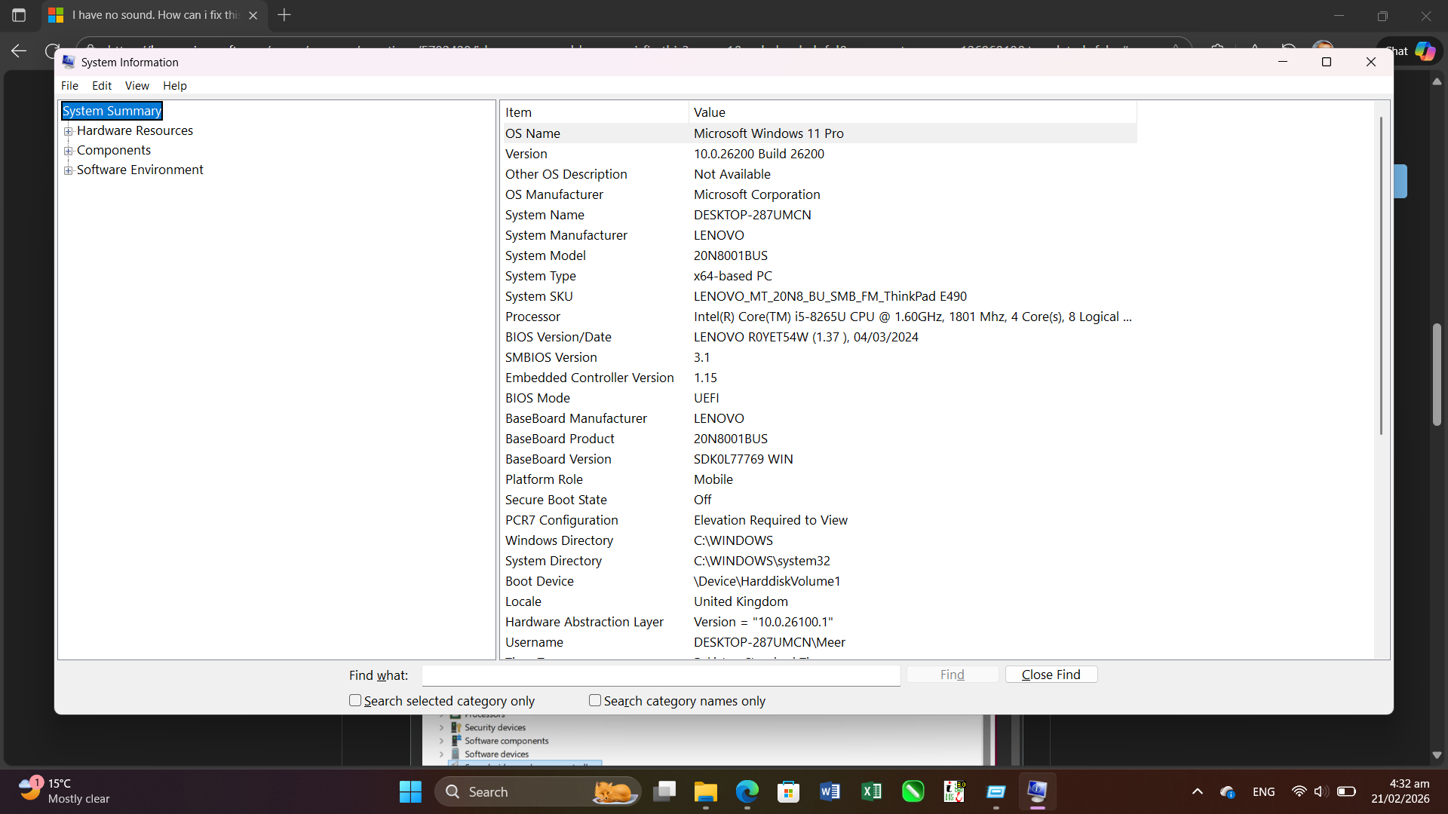1448x814 pixels.
Task: Show hidden system tray icons
Action: pyautogui.click(x=1198, y=791)
